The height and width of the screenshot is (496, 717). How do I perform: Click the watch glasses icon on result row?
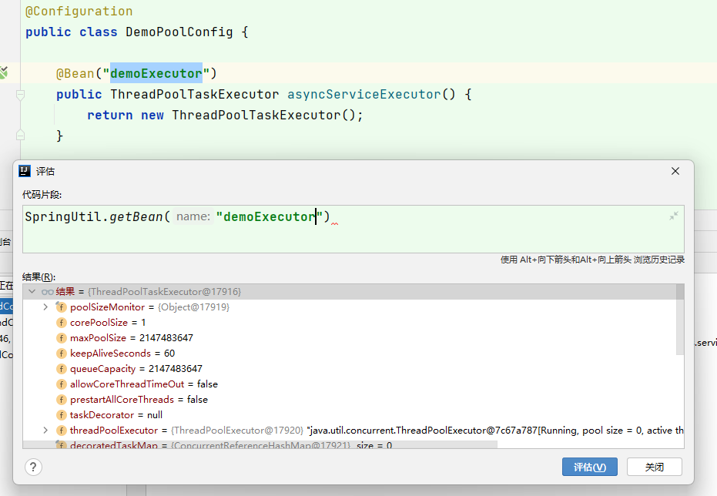[x=48, y=292]
